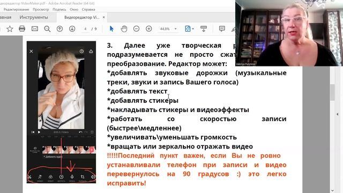The image size is (343, 193).
Task: Click the skip-to-start icon in phone screenshot
Action: click(x=33, y=132)
